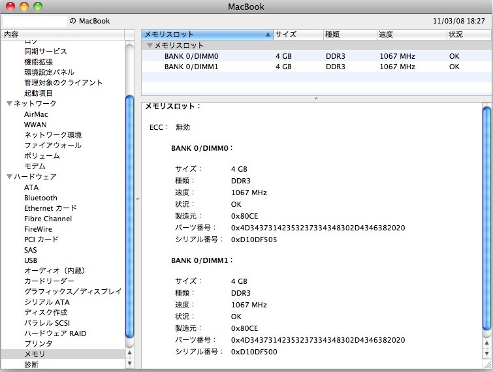Click horizontal pane splitter handle
Screen dimensions: 493x372
pos(316,99)
